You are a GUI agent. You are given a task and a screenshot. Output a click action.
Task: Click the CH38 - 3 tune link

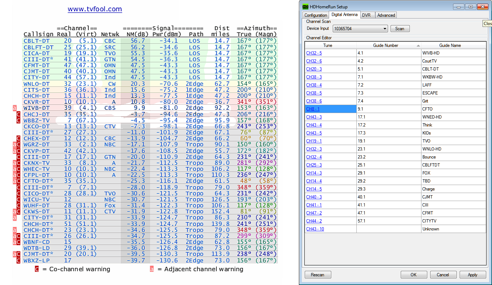point(314,77)
